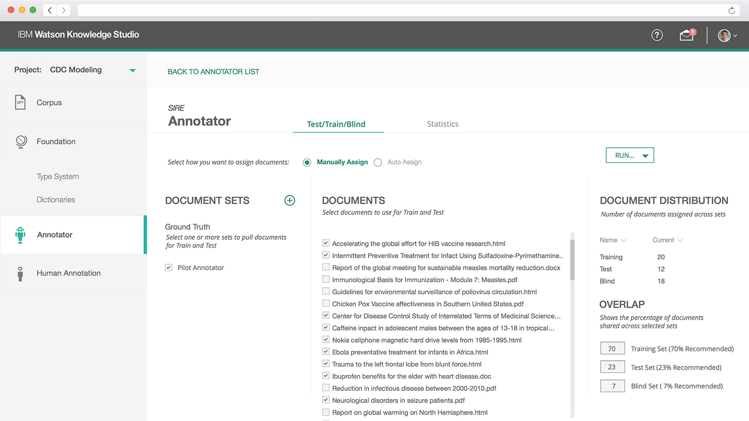This screenshot has height=421, width=749.
Task: Click the documents list scrollbar thumb
Action: pos(572,260)
